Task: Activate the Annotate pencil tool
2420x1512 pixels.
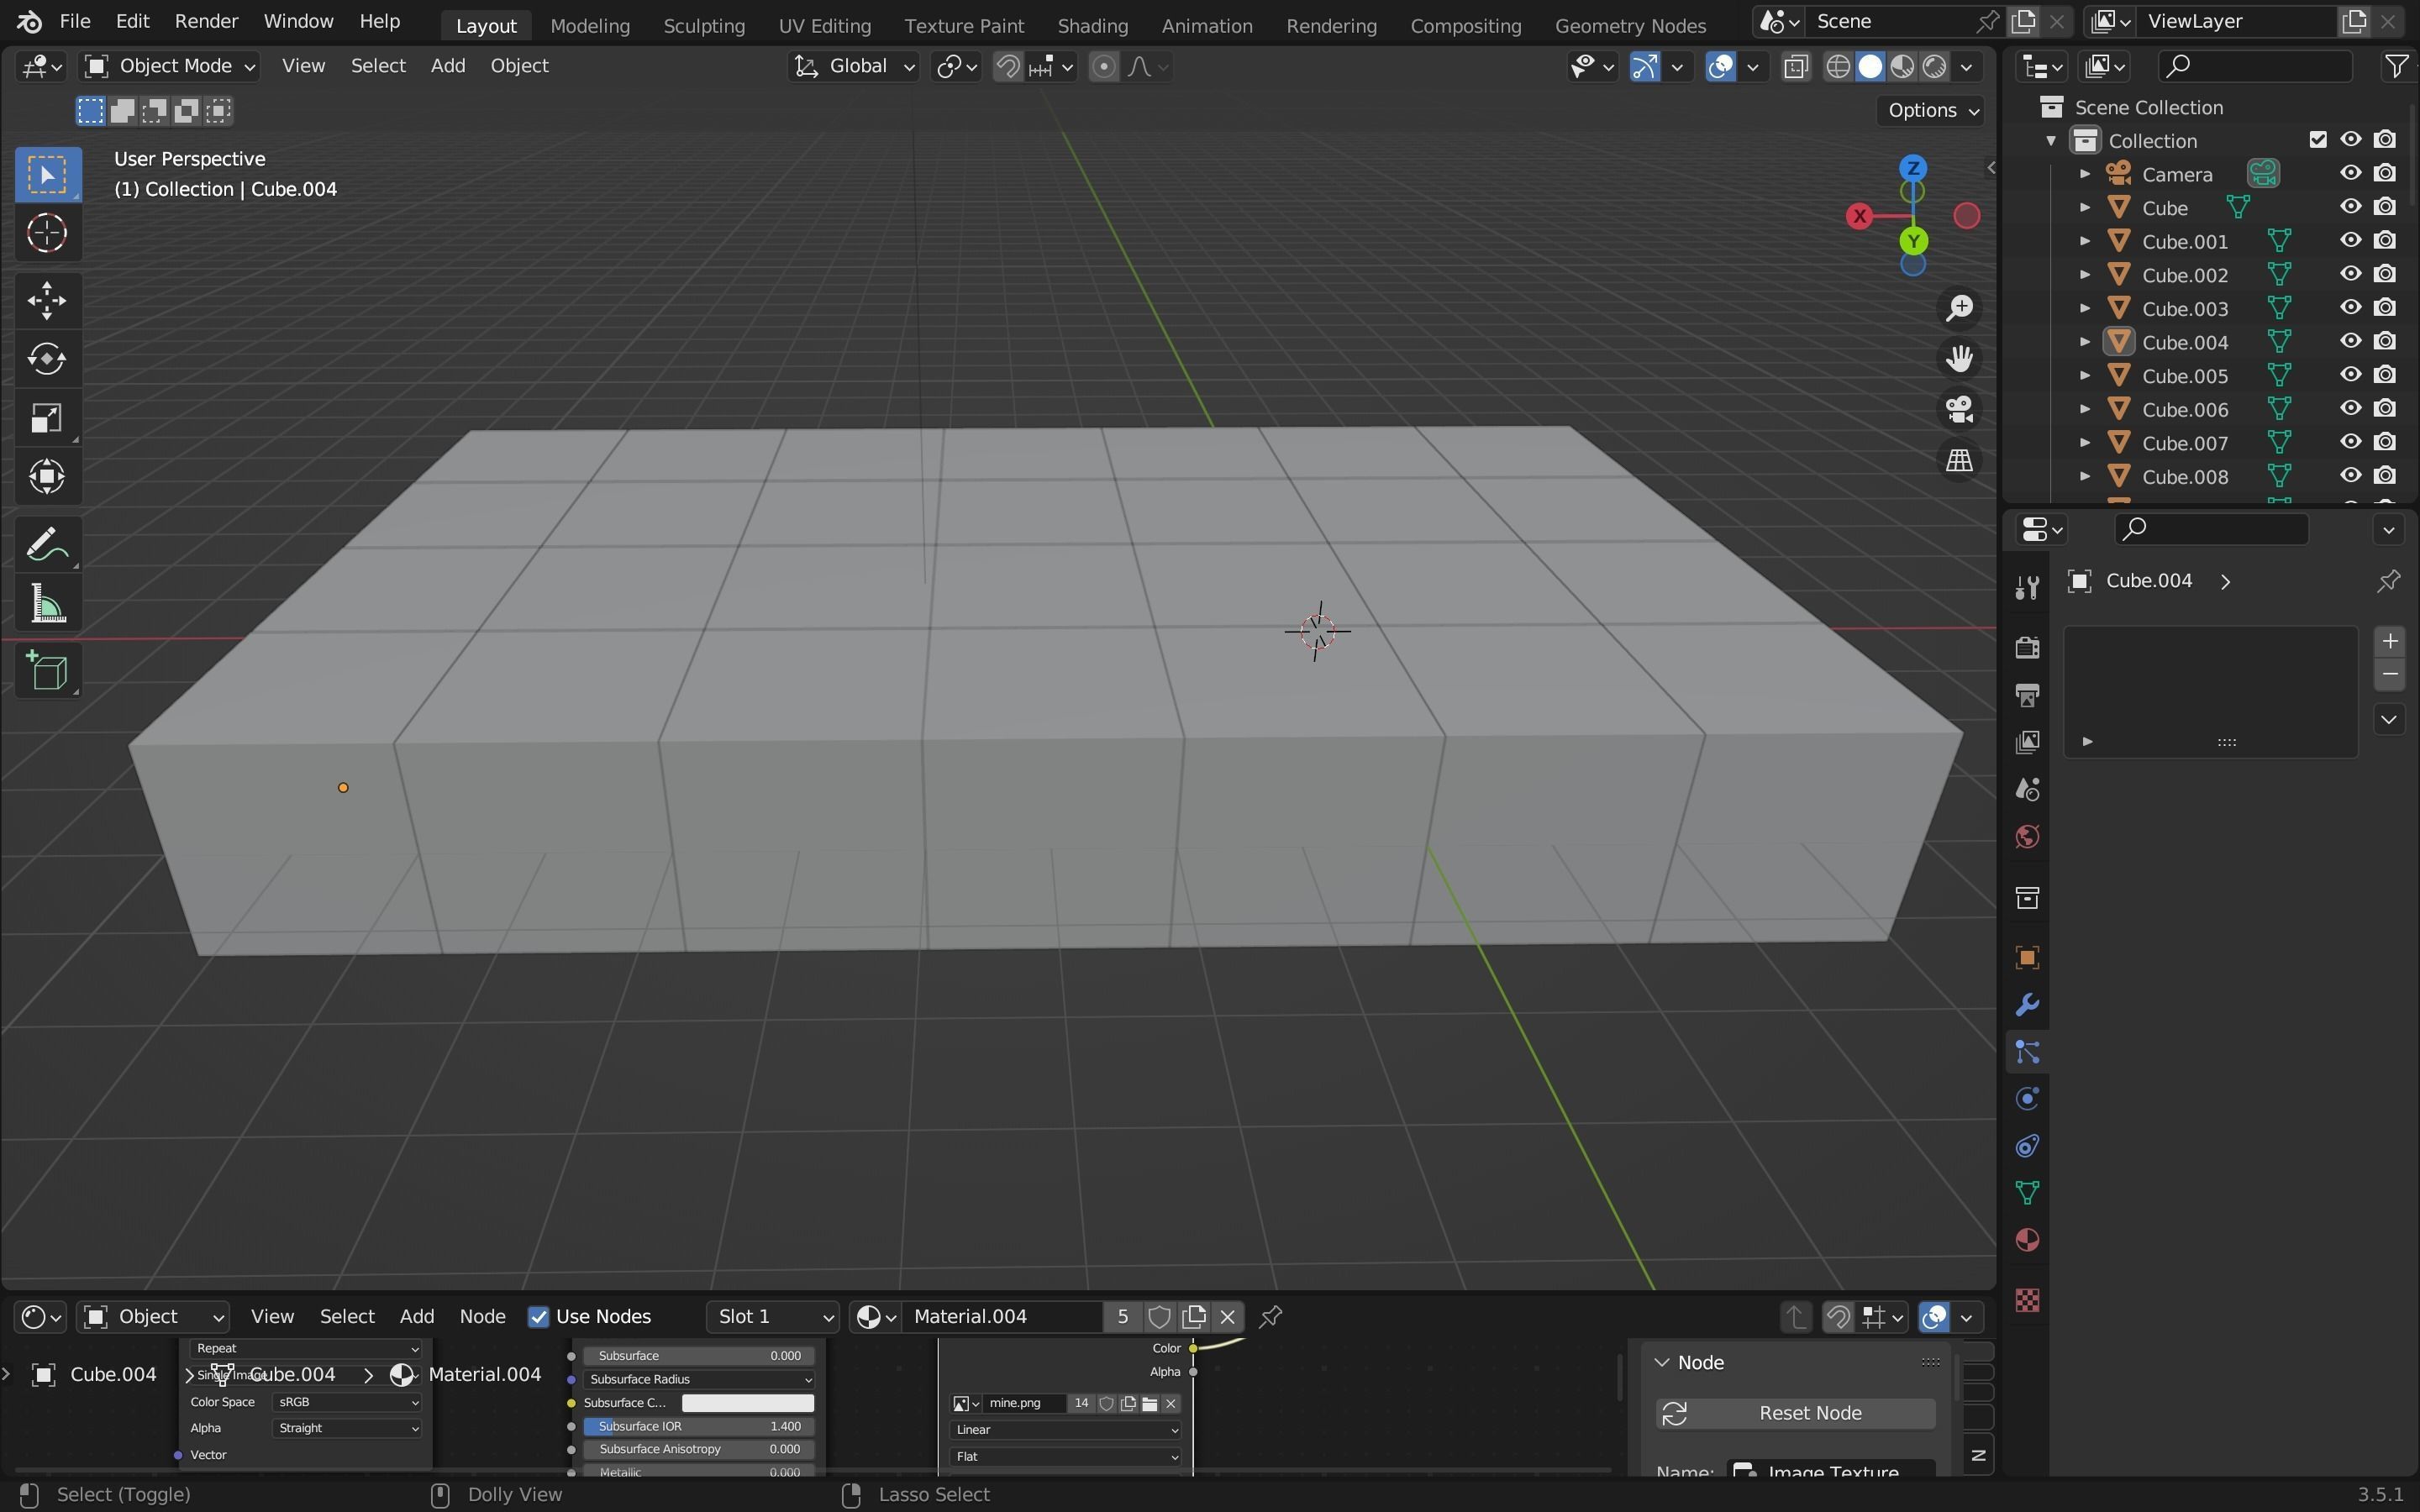Action: coord(47,545)
